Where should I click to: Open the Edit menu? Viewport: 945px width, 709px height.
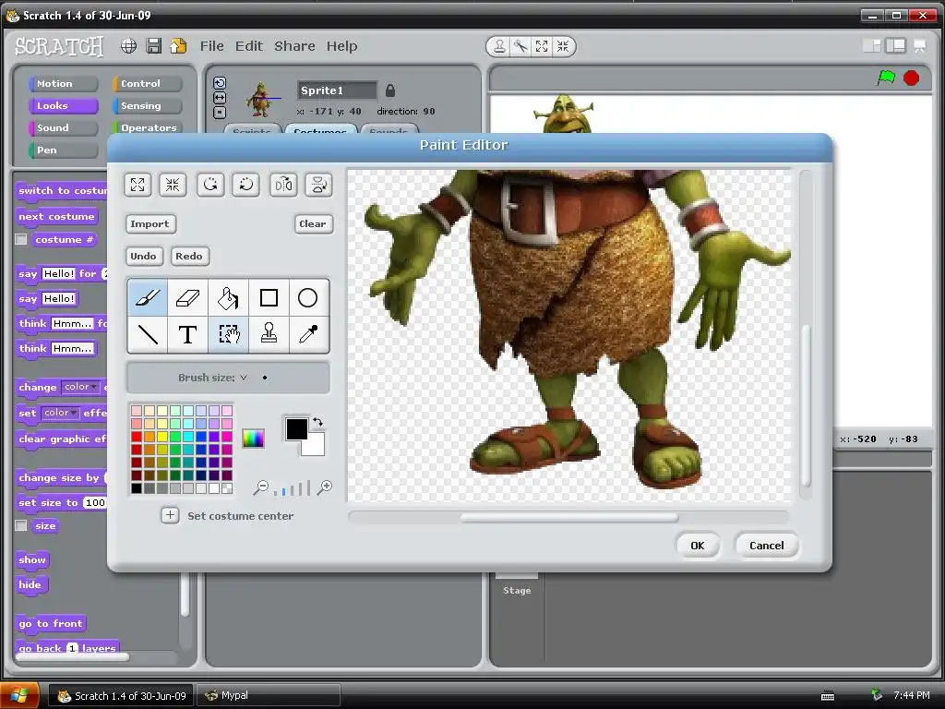point(249,46)
